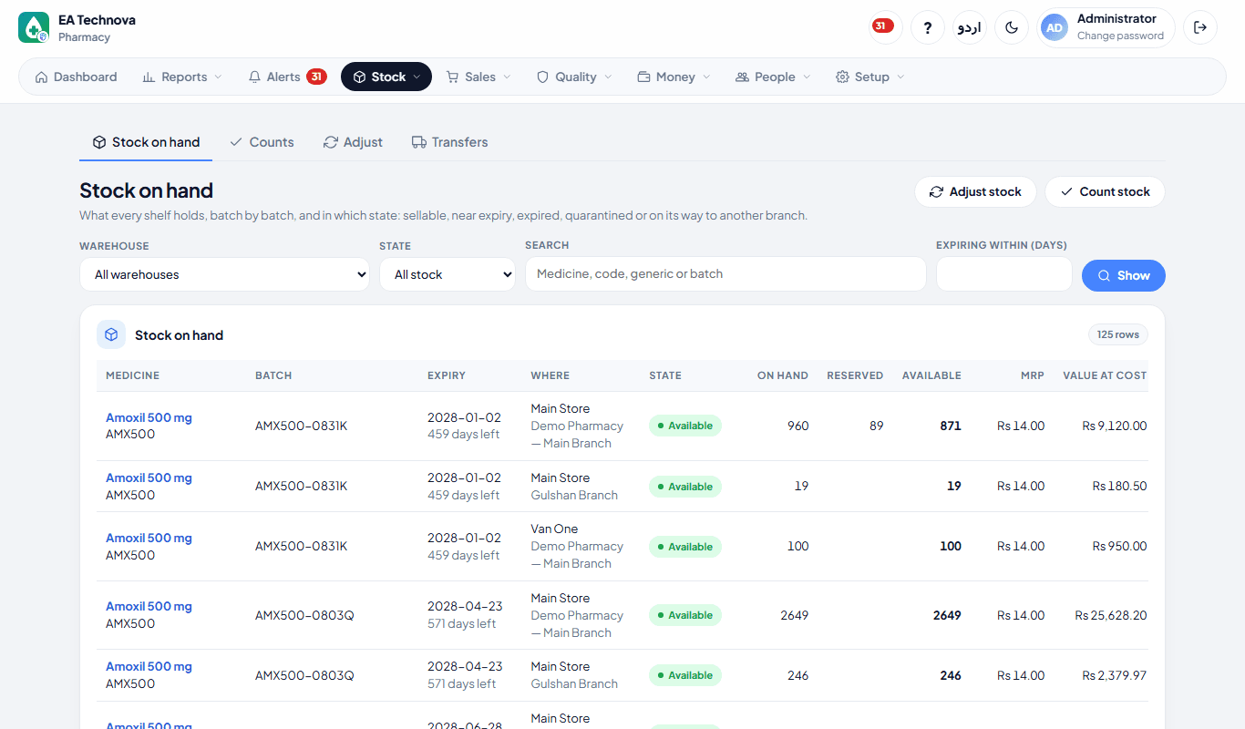Toggle dark mode with the moon icon
Image resolution: width=1245 pixels, height=729 pixels.
tap(1012, 27)
